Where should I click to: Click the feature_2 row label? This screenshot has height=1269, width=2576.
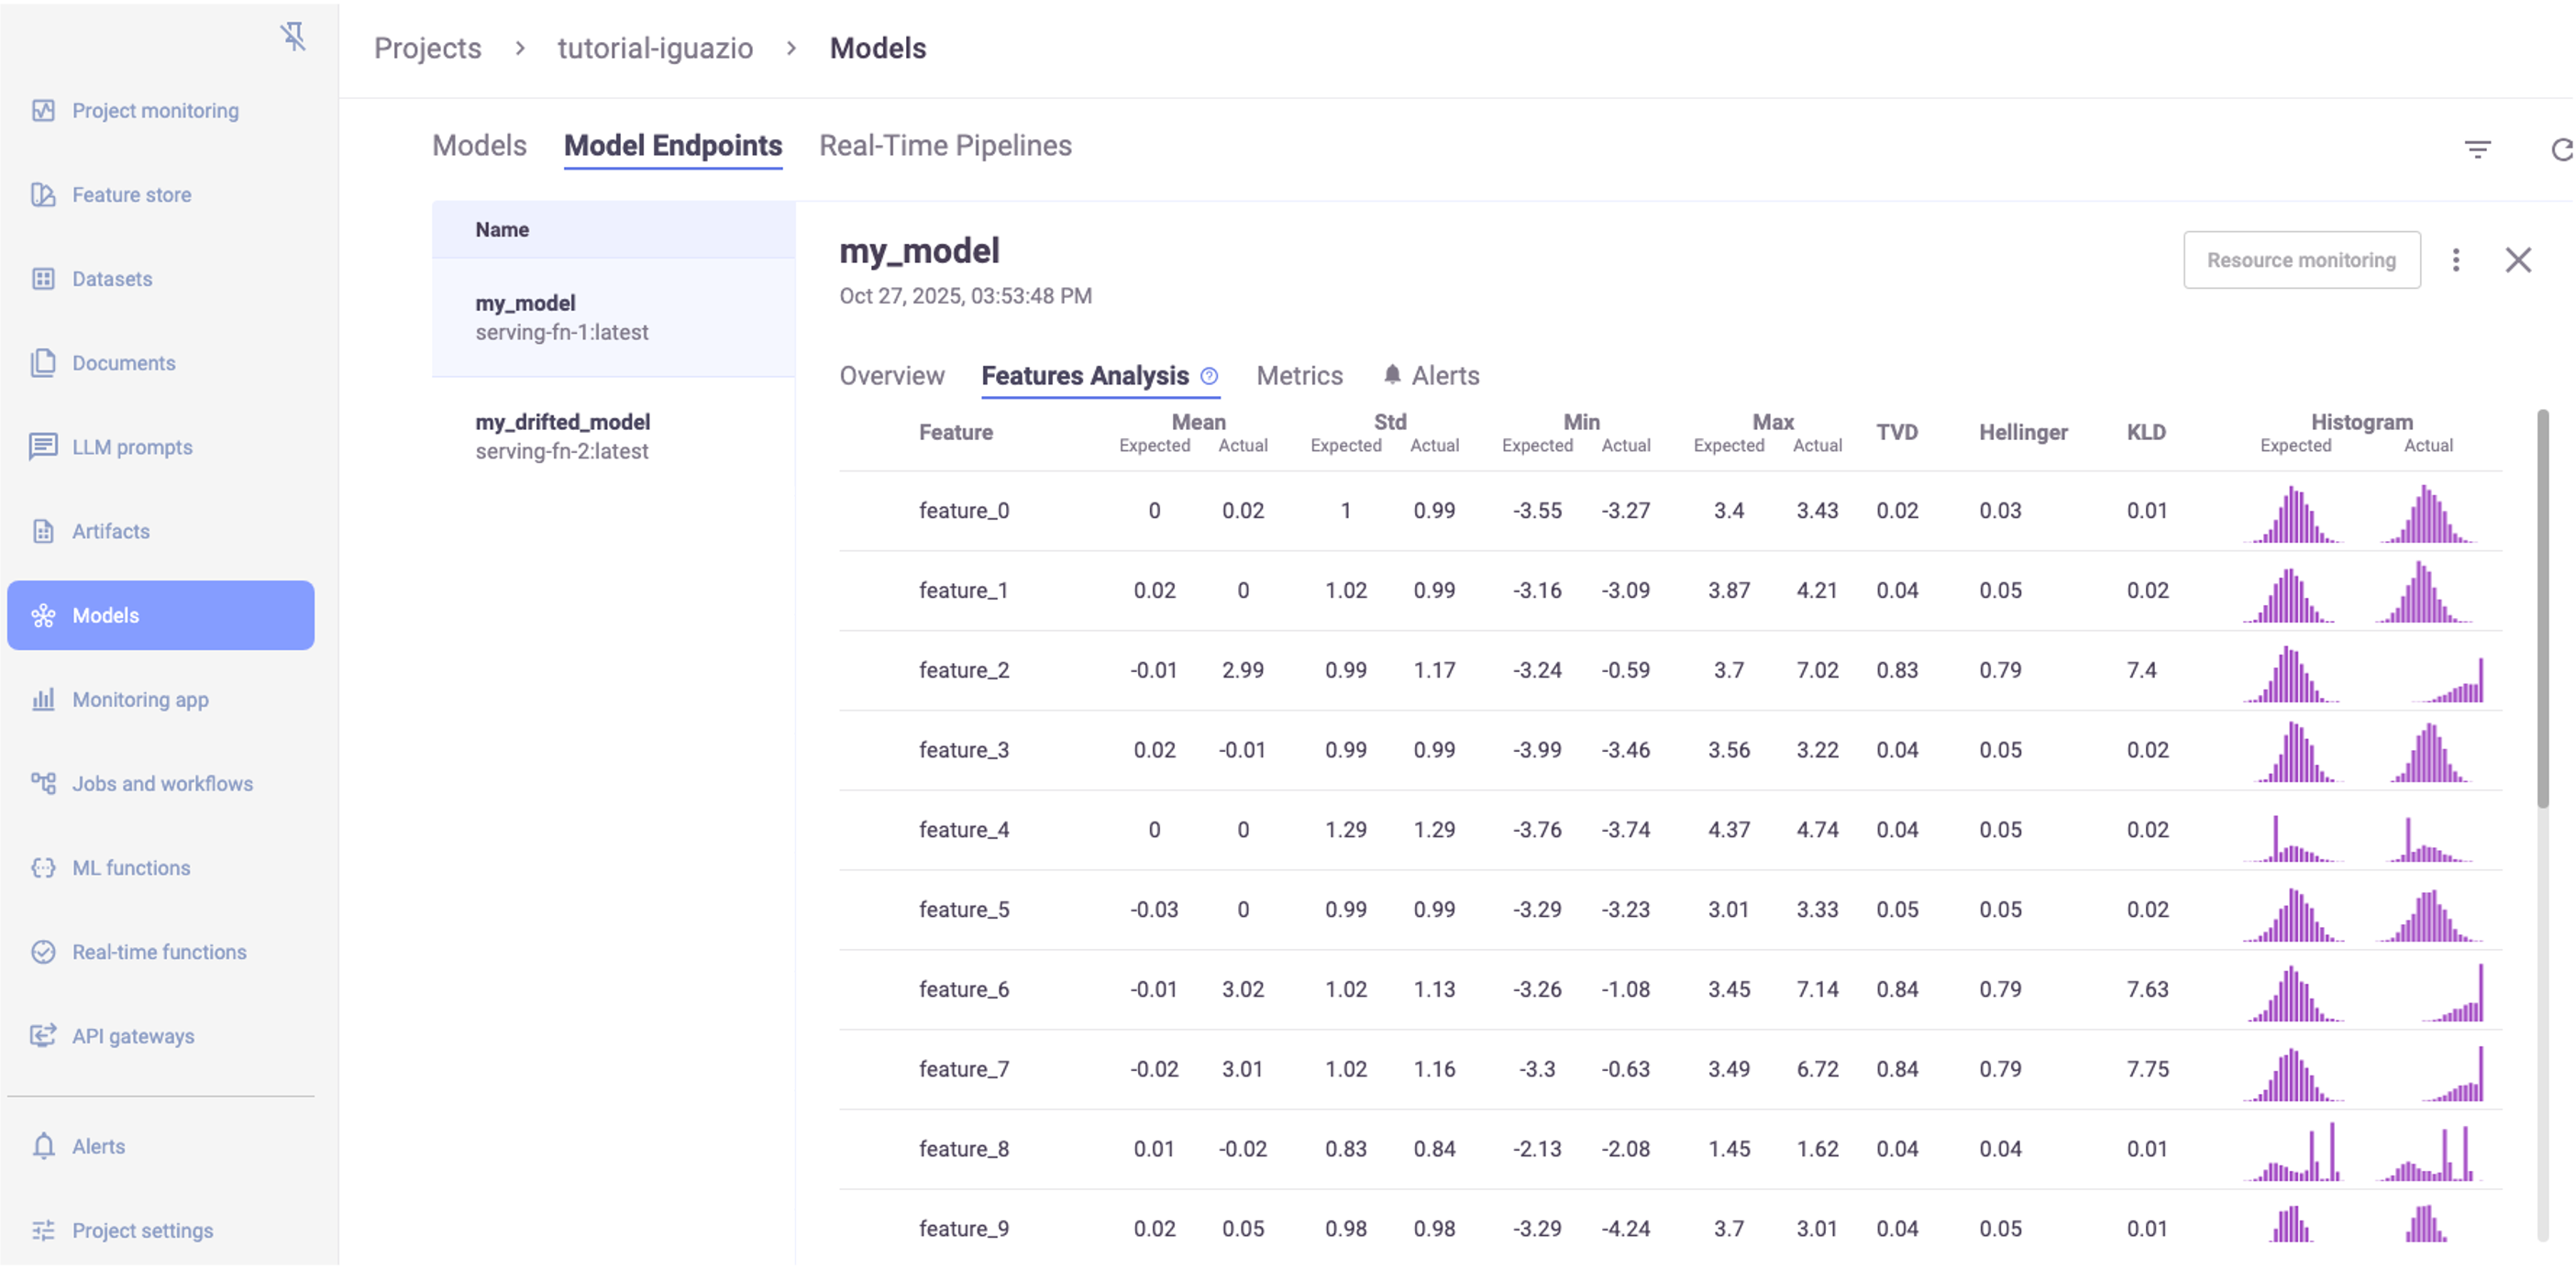pyautogui.click(x=964, y=670)
